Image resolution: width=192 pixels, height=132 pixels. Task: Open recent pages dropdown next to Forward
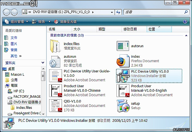(20, 13)
